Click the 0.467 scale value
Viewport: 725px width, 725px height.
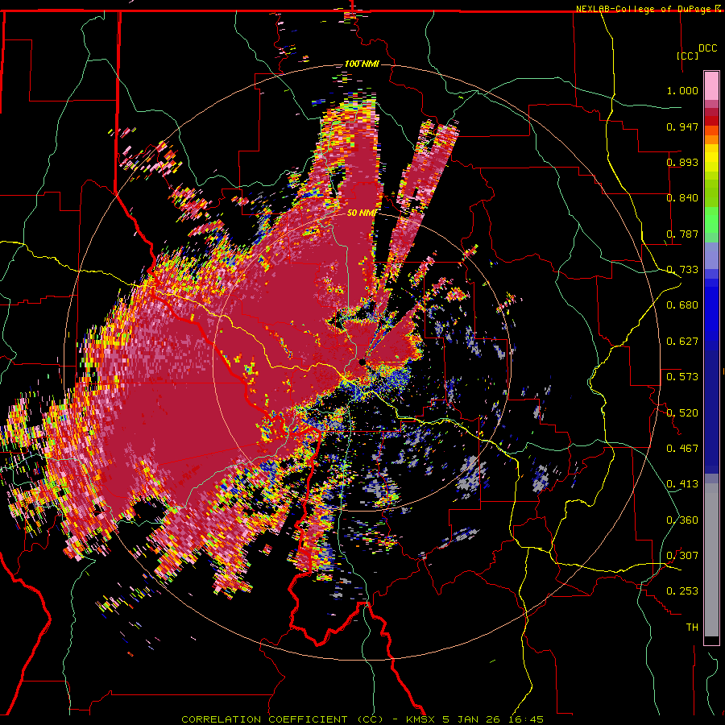(682, 449)
